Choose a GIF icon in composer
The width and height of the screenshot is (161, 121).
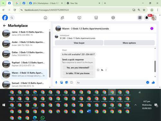pyautogui.click(x=71, y=83)
